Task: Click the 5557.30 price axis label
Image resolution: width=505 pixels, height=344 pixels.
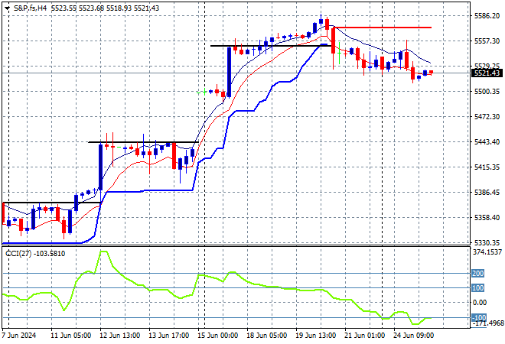Action: (x=487, y=41)
